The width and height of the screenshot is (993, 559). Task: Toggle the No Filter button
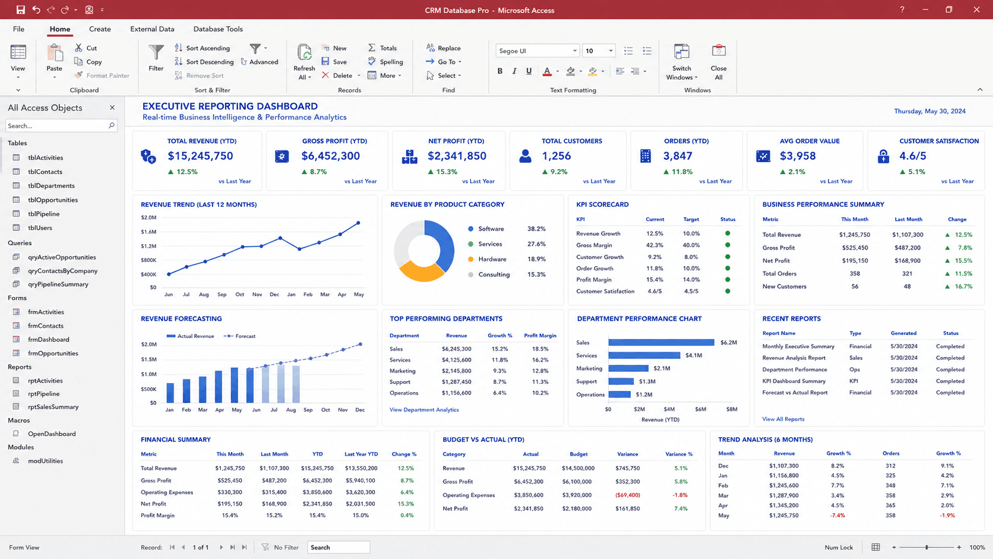(x=280, y=547)
